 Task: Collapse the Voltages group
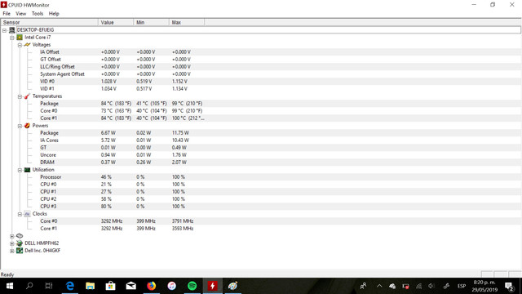click(20, 45)
